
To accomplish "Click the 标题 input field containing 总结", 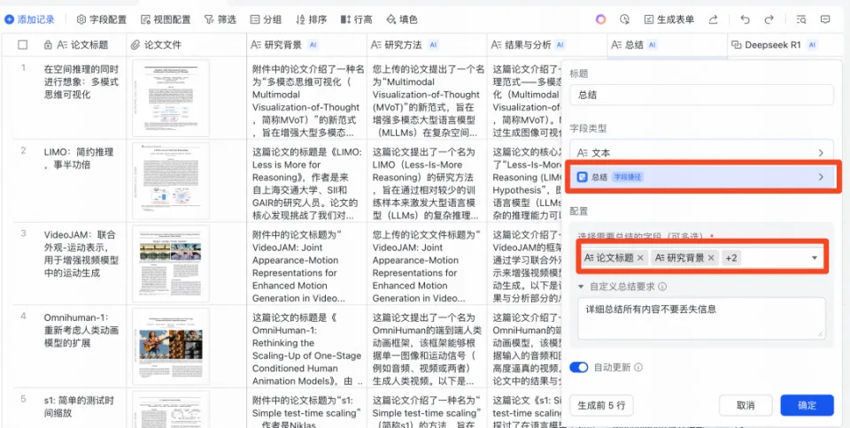I will click(x=701, y=95).
